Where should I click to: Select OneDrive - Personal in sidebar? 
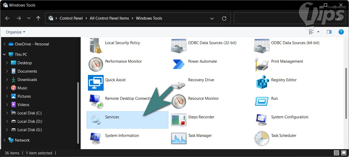pos(32,44)
